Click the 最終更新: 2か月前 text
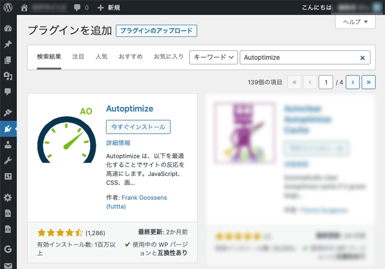 click(x=163, y=232)
